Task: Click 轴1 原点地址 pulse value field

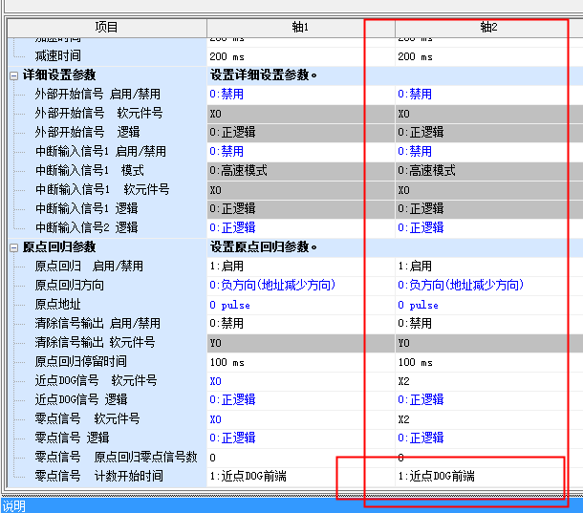Action: pos(300,305)
